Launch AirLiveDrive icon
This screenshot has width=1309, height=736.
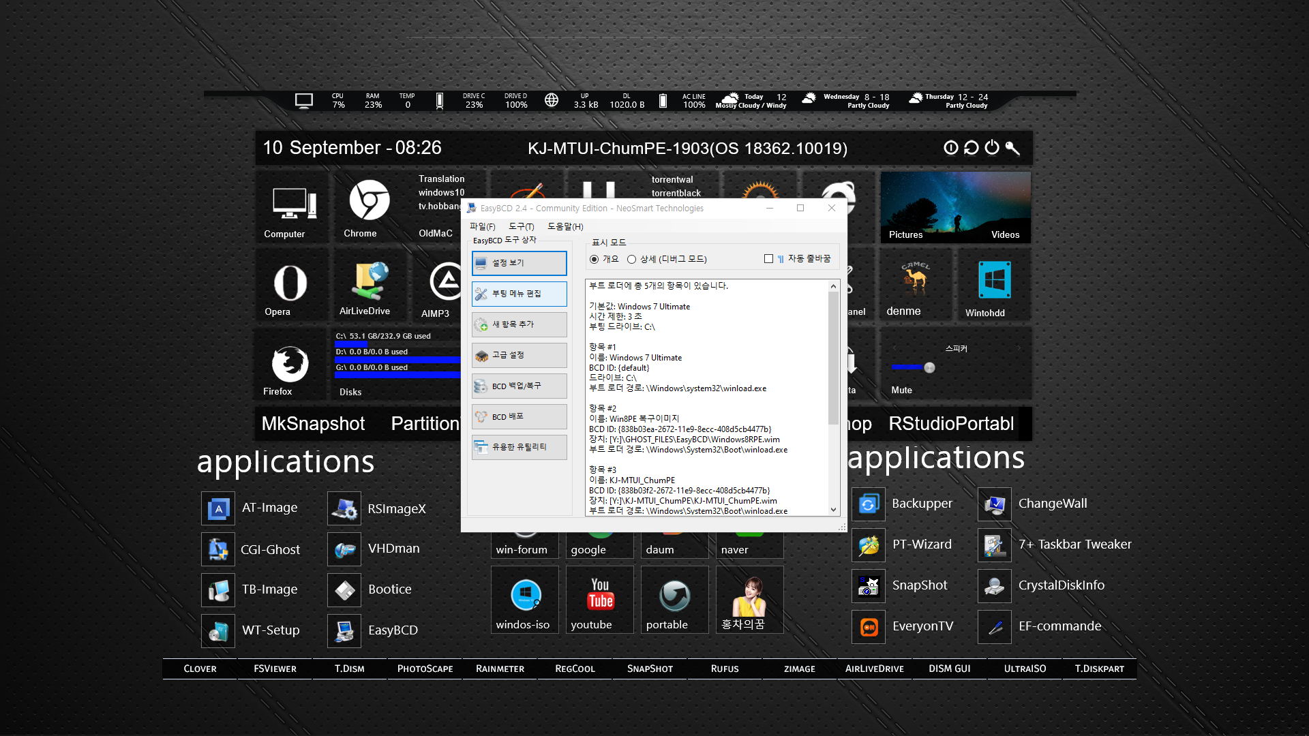click(x=370, y=281)
